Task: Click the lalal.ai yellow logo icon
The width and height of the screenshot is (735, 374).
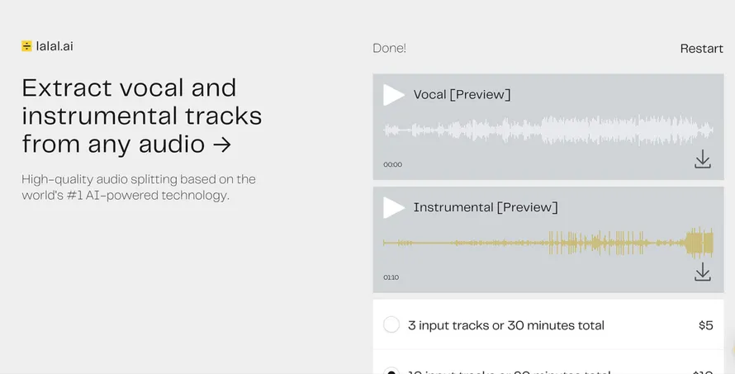Action: tap(26, 46)
